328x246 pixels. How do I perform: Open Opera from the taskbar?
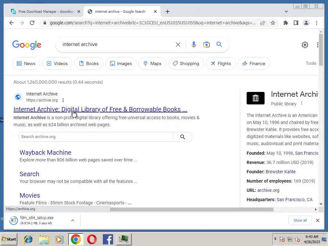pos(92,239)
